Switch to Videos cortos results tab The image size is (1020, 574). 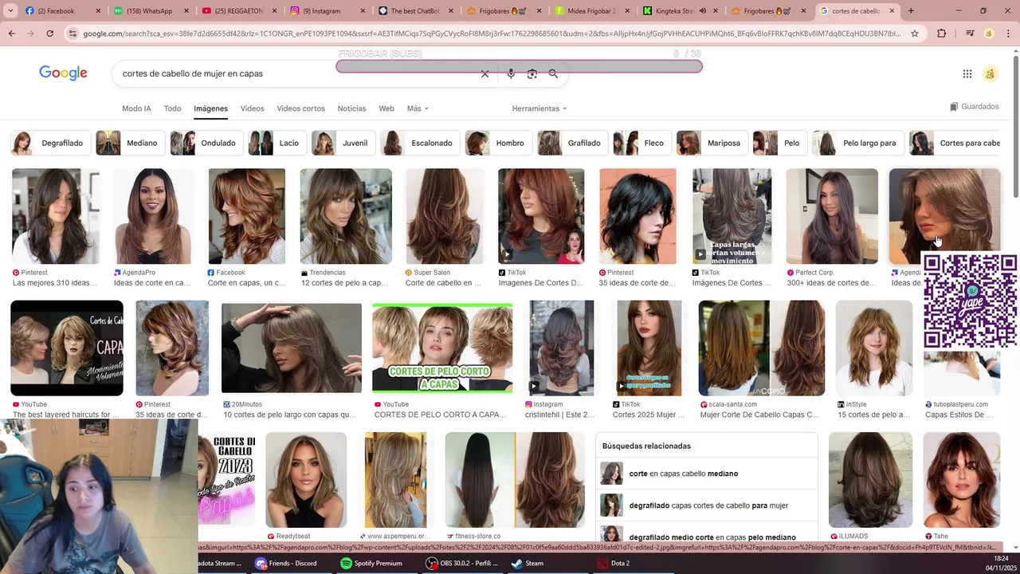(300, 108)
